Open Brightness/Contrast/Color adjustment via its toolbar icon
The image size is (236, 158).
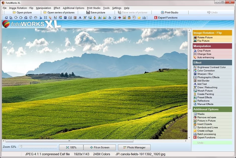click(x=55, y=18)
